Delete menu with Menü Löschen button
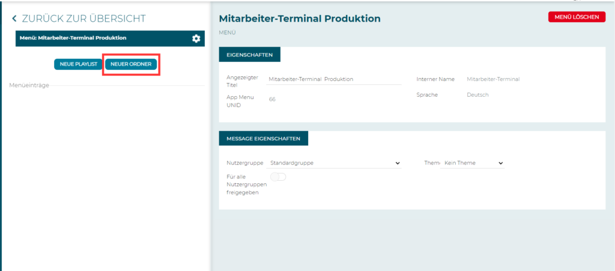This screenshot has height=271, width=615. click(577, 17)
